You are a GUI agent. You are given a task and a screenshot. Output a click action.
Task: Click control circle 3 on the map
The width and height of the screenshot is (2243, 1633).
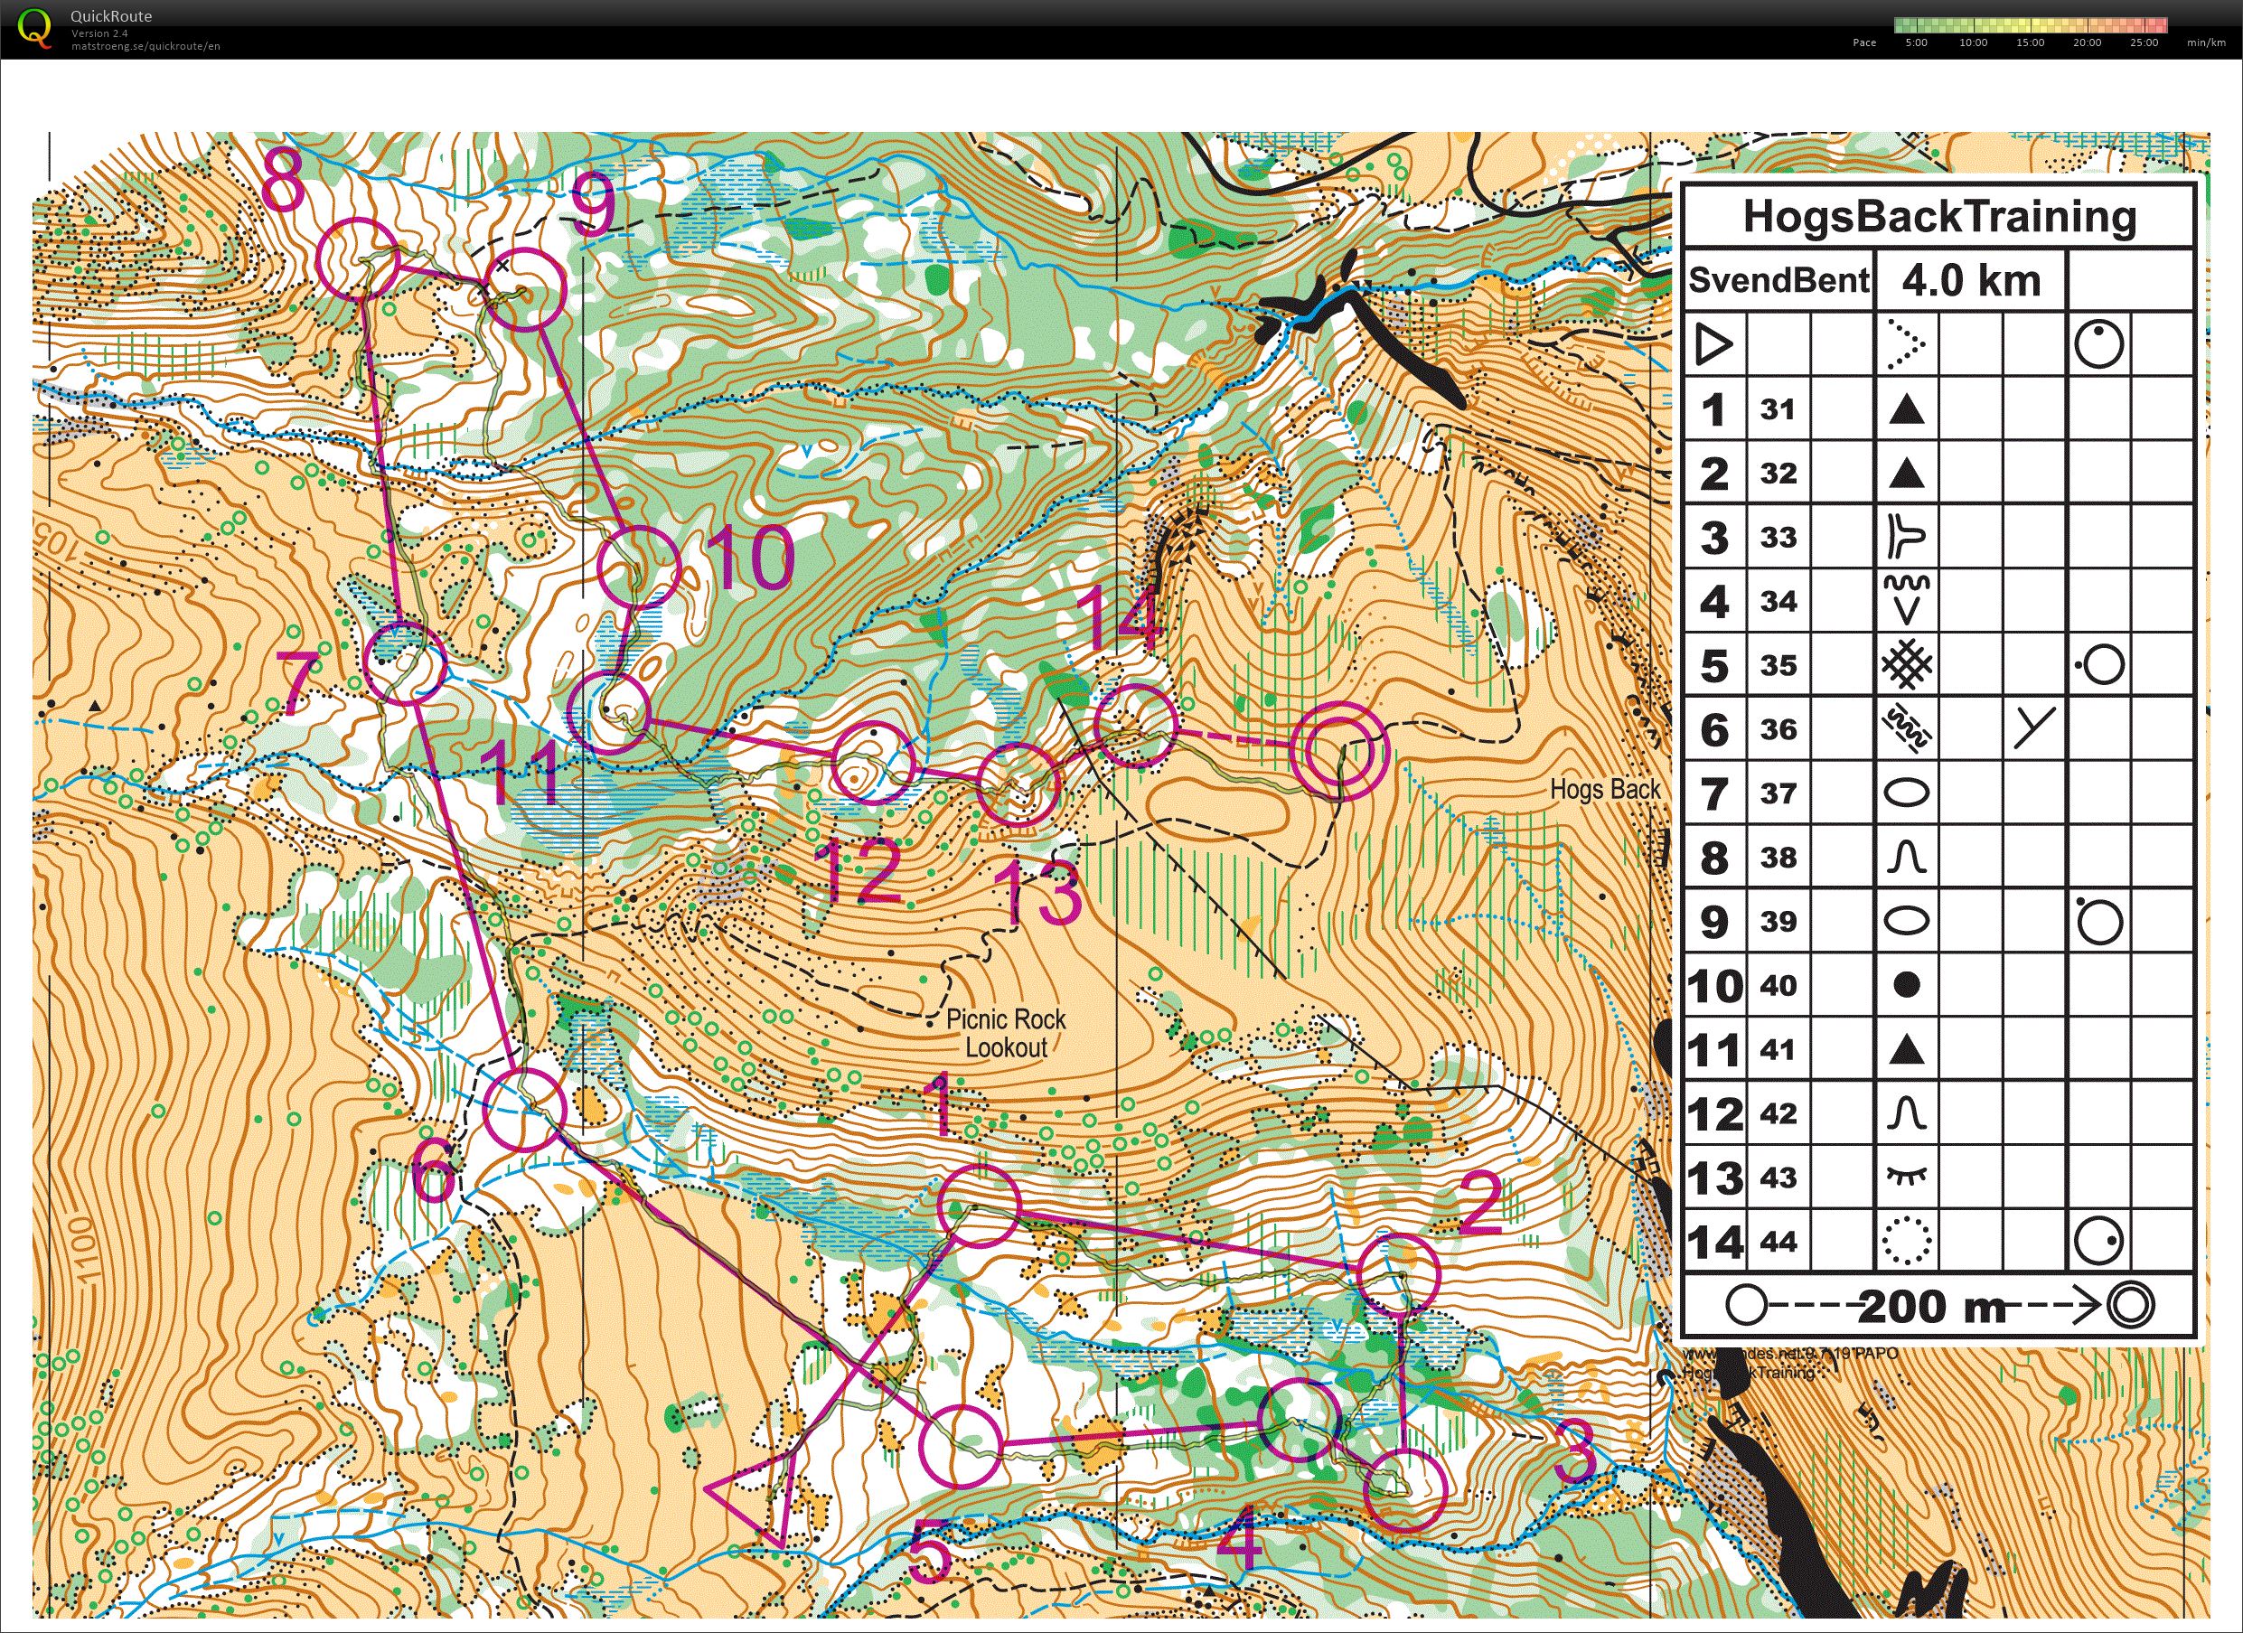pyautogui.click(x=1405, y=1490)
